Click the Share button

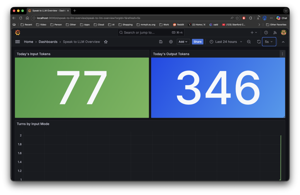197,42
